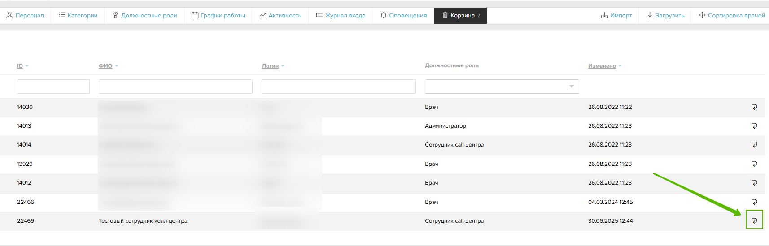
Task: Open the Категории tab
Action: point(78,15)
